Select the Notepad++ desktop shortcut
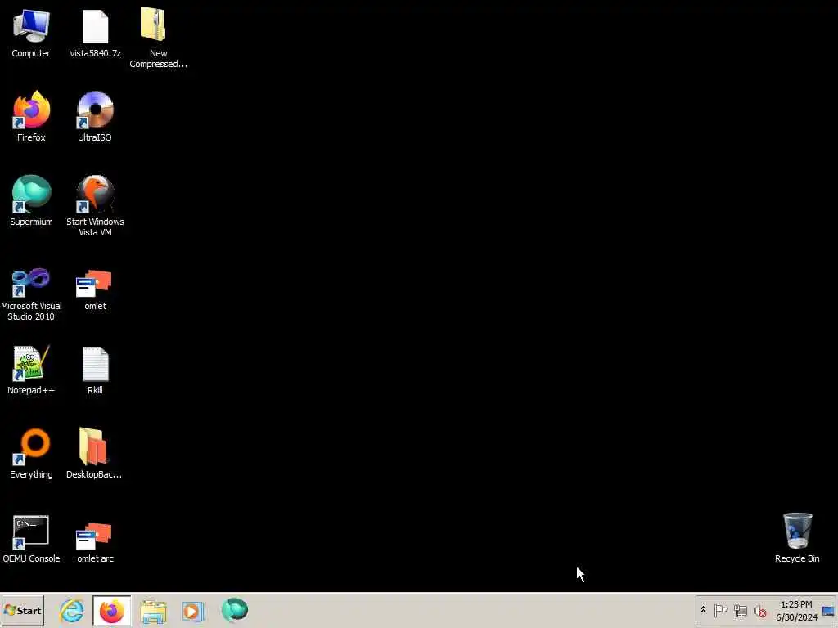Screen dimensions: 838x628 31,370
